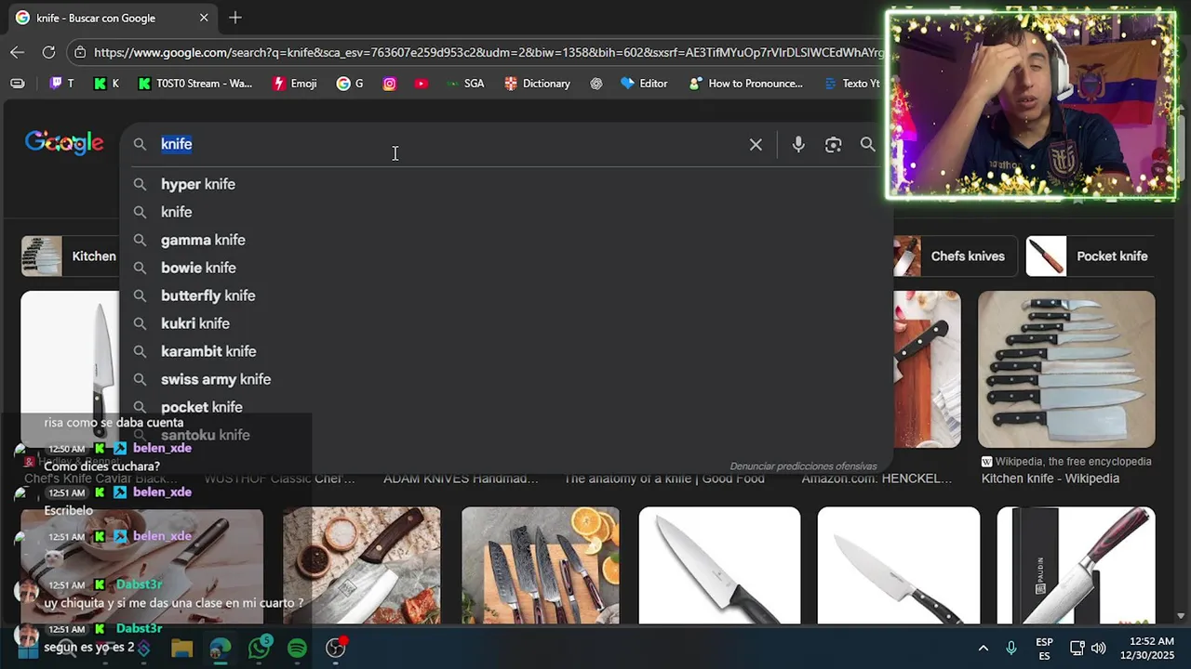Click 'Denunciar predicciones ofensivas' link
The height and width of the screenshot is (669, 1191).
coord(803,466)
